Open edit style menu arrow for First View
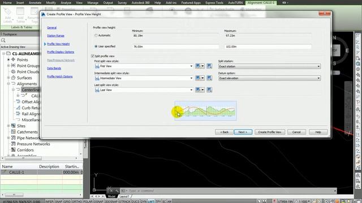 [x=202, y=67]
